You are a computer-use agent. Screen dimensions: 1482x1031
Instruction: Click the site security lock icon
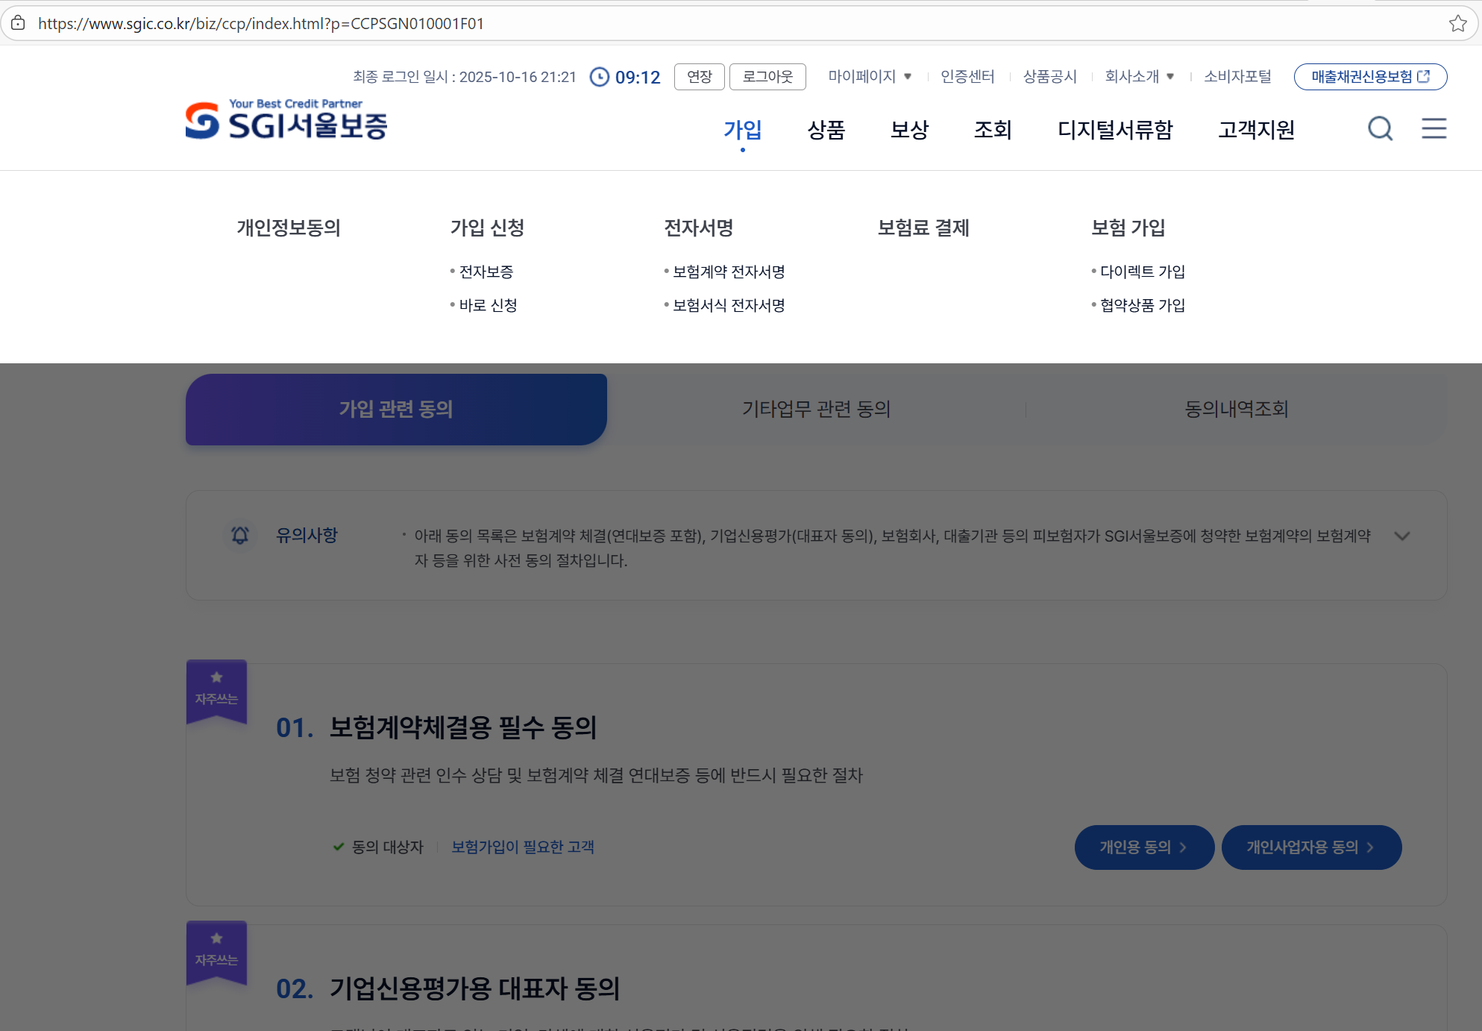click(x=18, y=23)
